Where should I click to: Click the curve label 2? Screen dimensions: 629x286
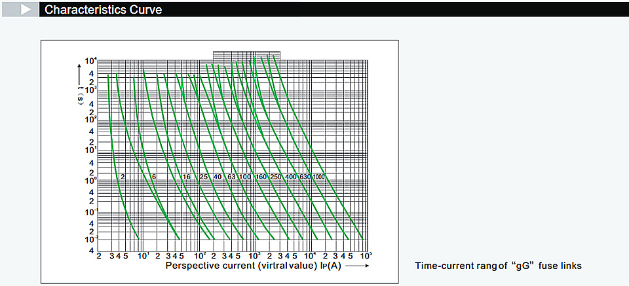pos(123,177)
